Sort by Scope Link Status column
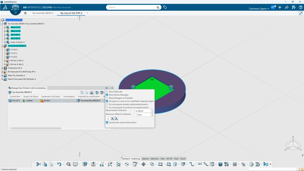 (x=31, y=97)
